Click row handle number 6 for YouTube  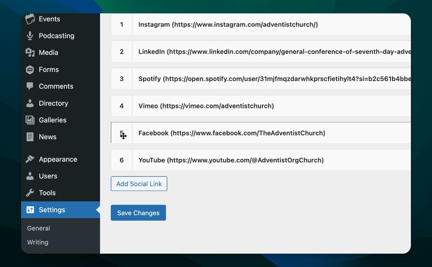tap(122, 160)
